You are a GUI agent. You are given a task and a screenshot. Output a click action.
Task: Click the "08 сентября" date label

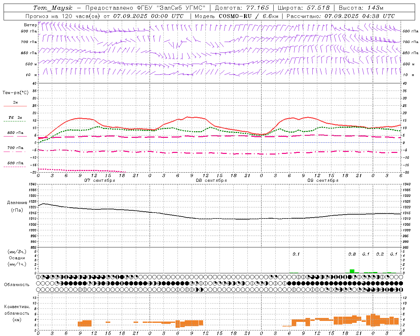tap(211, 180)
